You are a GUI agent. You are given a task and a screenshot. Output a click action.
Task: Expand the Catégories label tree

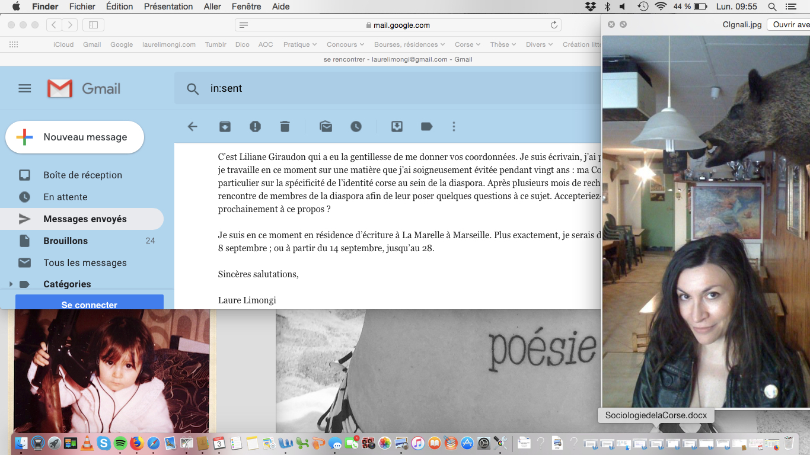pyautogui.click(x=11, y=284)
